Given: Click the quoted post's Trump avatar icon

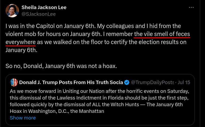Looking at the screenshot, I should [x=14, y=82].
